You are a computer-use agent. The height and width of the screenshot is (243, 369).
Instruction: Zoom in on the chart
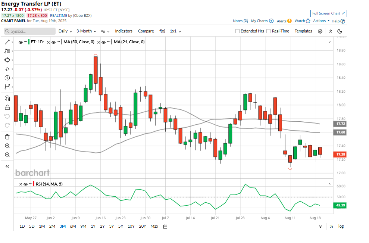7,146
